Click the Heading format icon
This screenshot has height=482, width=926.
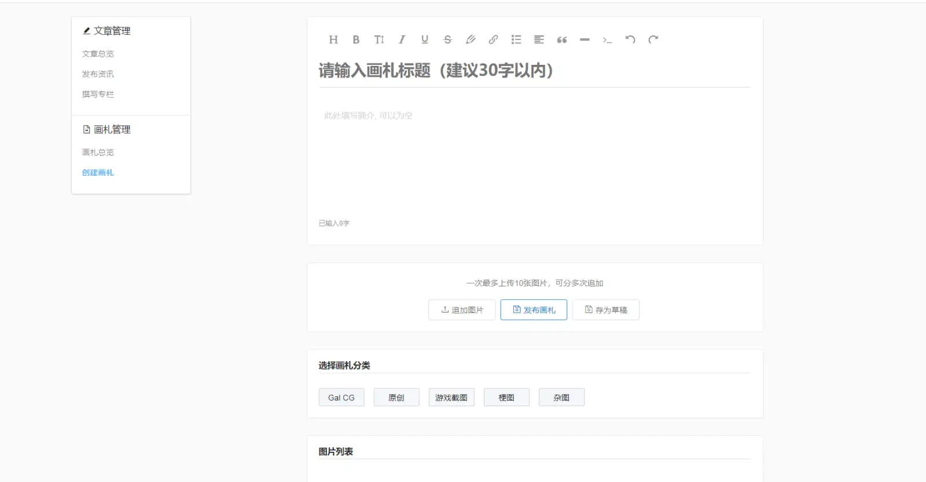coord(333,40)
